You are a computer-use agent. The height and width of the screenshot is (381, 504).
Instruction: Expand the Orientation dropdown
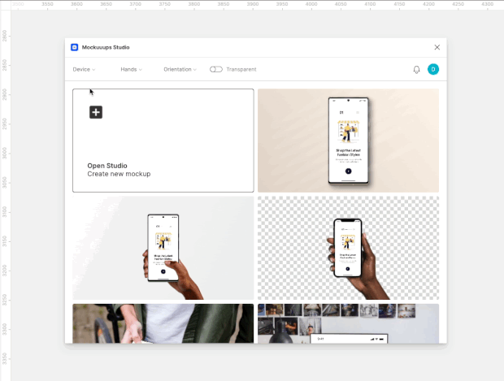pyautogui.click(x=180, y=69)
